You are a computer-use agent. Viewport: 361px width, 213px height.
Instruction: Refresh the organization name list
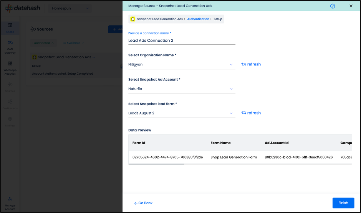point(251,64)
